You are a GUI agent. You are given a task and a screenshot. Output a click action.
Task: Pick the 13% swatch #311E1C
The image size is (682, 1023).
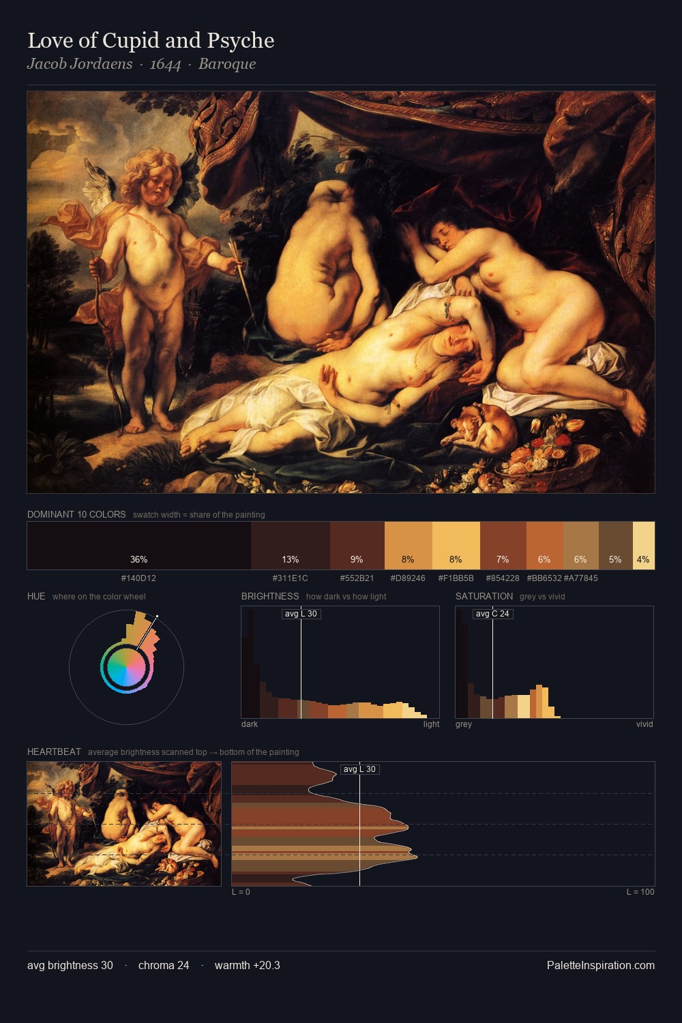[x=291, y=546]
